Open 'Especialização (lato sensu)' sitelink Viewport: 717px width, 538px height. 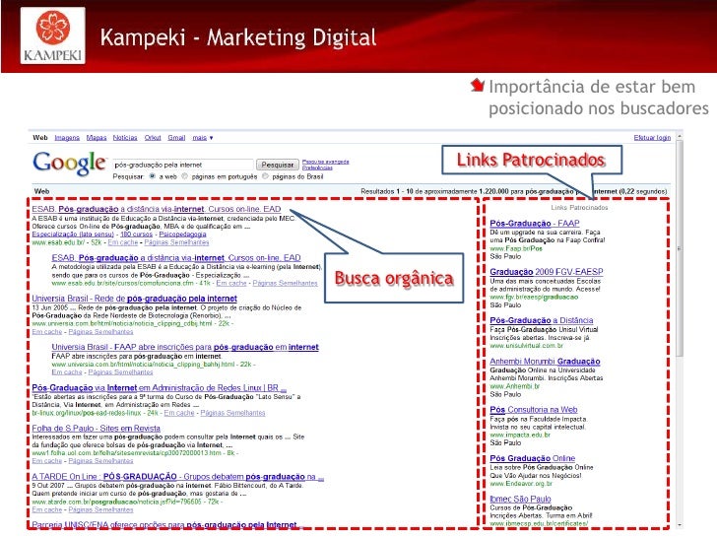73,235
